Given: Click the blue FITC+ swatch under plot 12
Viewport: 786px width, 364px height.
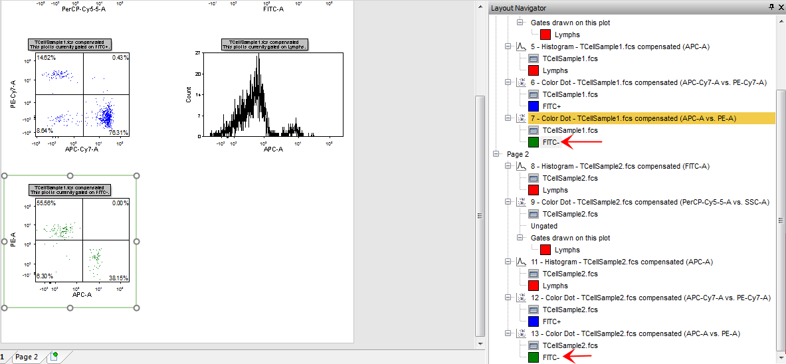Looking at the screenshot, I should [x=534, y=321].
